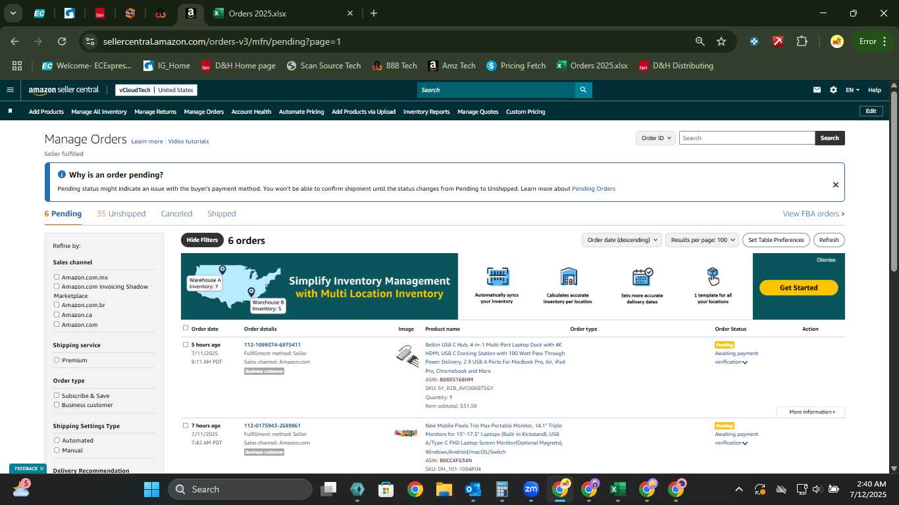The image size is (899, 505).
Task: Check Amazon.com Invoicing Shadow Marketplace
Action: [57, 287]
